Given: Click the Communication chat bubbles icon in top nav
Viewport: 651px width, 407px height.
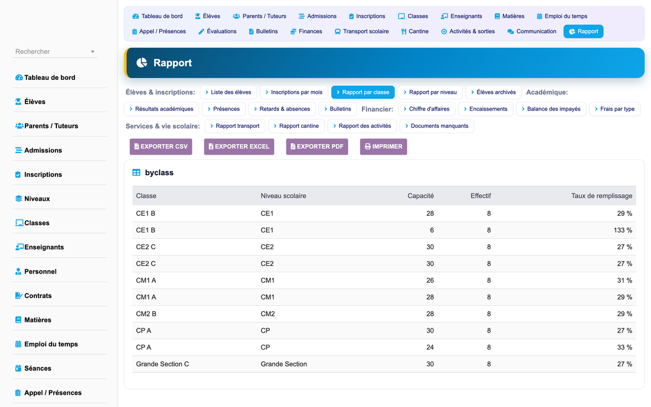Looking at the screenshot, I should click(510, 31).
